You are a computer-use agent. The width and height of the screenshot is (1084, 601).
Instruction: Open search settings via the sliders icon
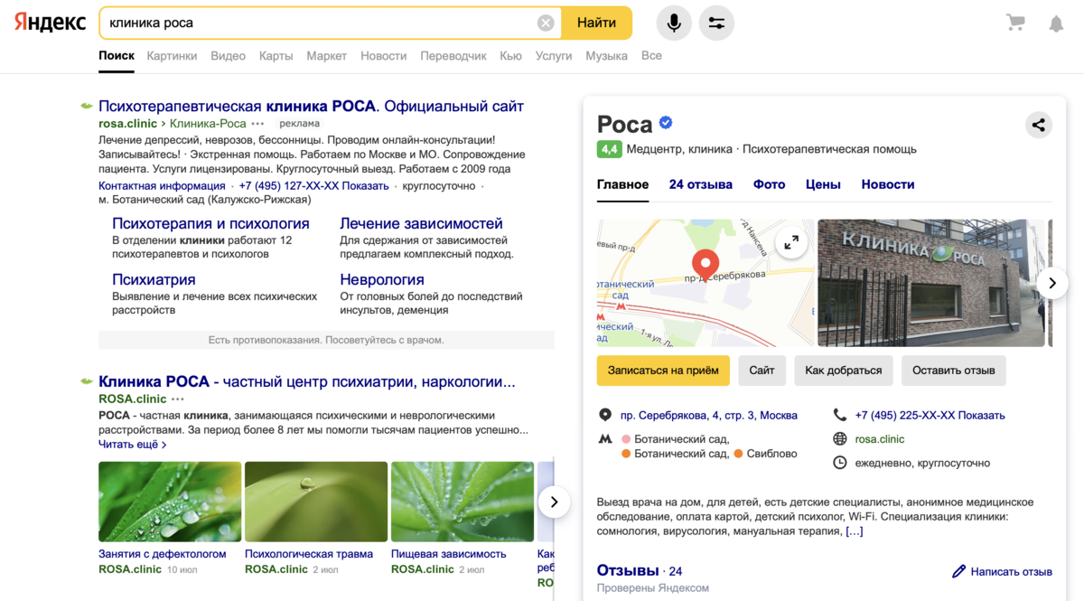click(x=716, y=23)
